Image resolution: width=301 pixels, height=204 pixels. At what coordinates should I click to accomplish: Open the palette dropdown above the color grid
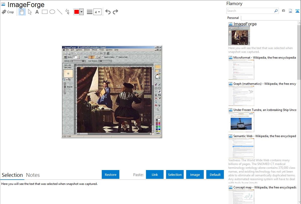click(x=158, y=117)
